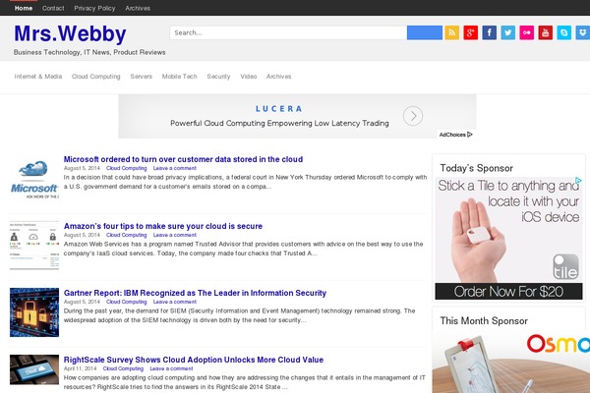The width and height of the screenshot is (590, 393).
Task: Visit the Facebook page icon
Action: pos(489,32)
